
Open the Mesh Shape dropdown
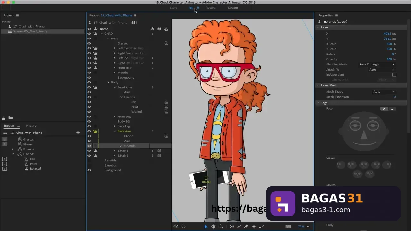pyautogui.click(x=384, y=92)
